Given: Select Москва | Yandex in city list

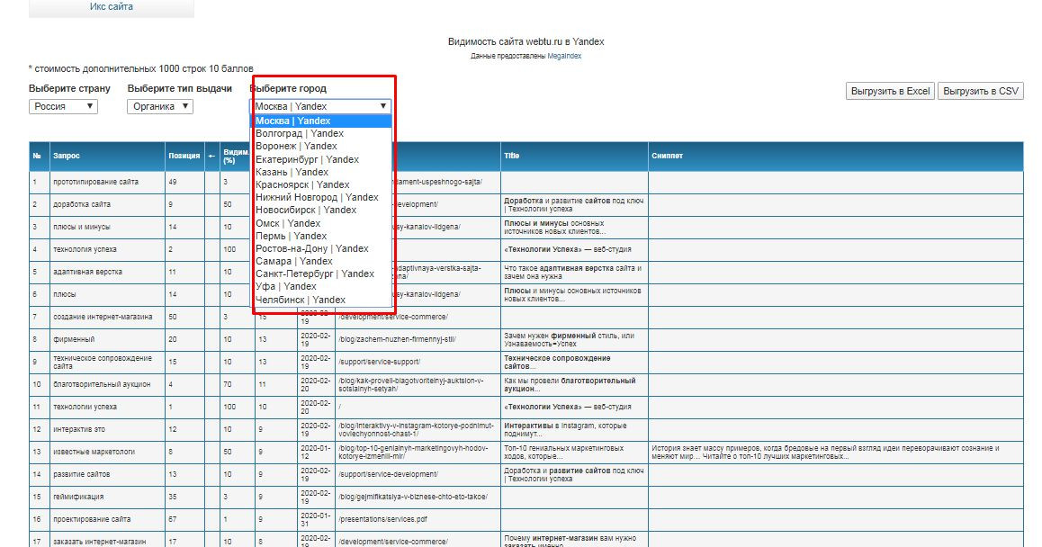Looking at the screenshot, I should pyautogui.click(x=320, y=121).
